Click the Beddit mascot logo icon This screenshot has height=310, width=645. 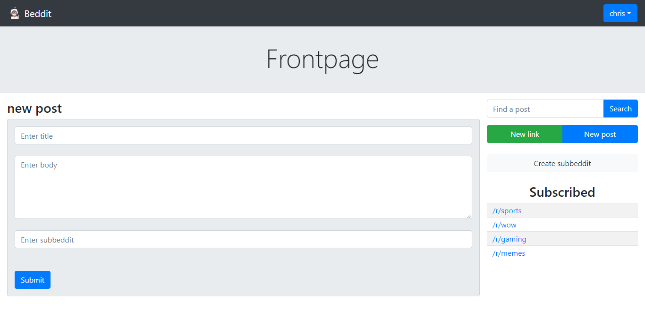pos(15,13)
